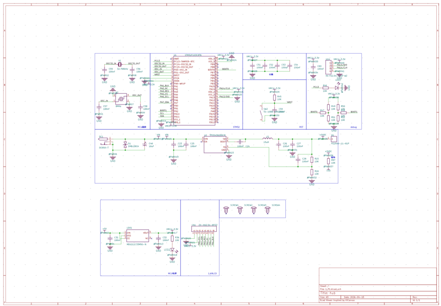
Task: Select TVS diode D1 SMBJ28CA
Action: tap(125, 145)
